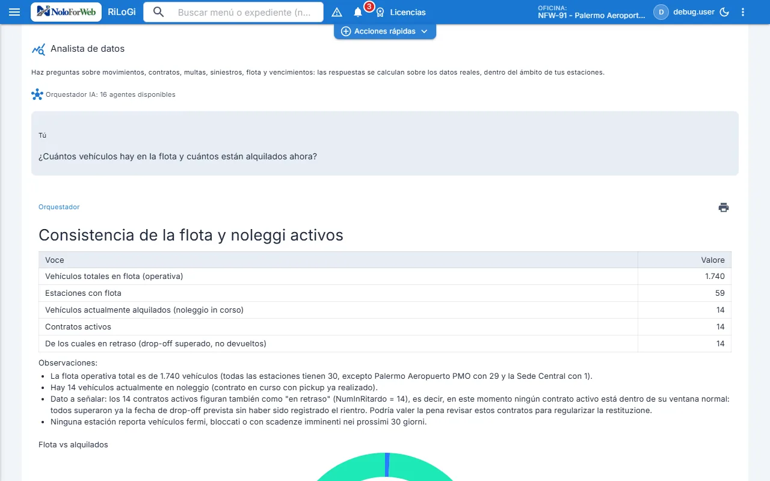Click the NoloForWeb logo
The height and width of the screenshot is (481, 770).
[x=66, y=12]
